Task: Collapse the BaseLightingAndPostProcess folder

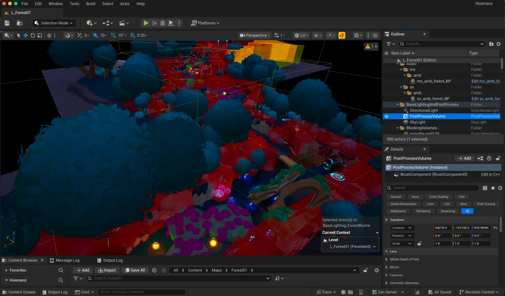Action: point(397,105)
